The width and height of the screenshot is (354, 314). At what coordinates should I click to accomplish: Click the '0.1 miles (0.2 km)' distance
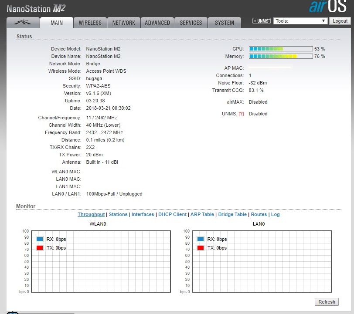click(105, 140)
